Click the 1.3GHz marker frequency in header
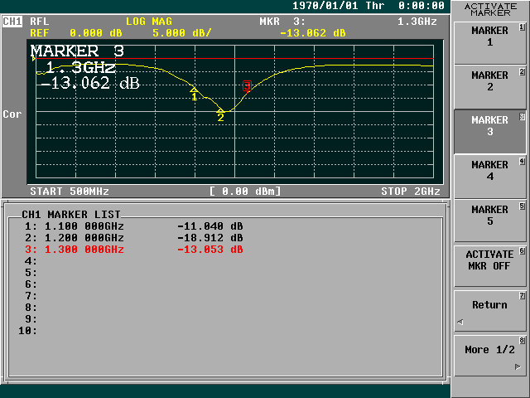 (x=417, y=22)
